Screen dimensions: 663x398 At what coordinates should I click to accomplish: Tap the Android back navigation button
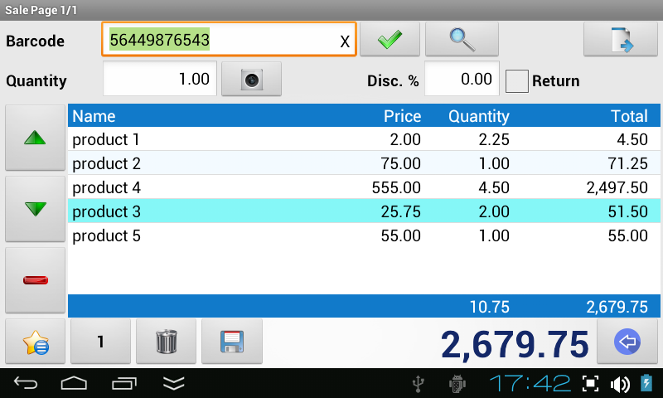[26, 383]
